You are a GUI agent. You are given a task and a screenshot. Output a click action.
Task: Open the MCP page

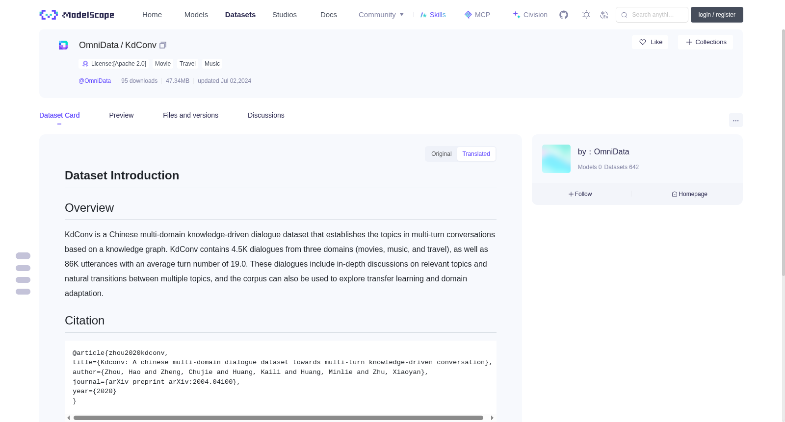(477, 15)
